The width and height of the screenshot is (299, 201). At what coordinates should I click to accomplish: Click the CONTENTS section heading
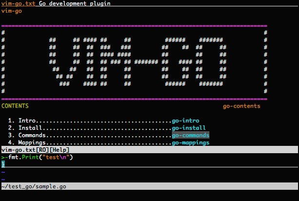coord(15,106)
